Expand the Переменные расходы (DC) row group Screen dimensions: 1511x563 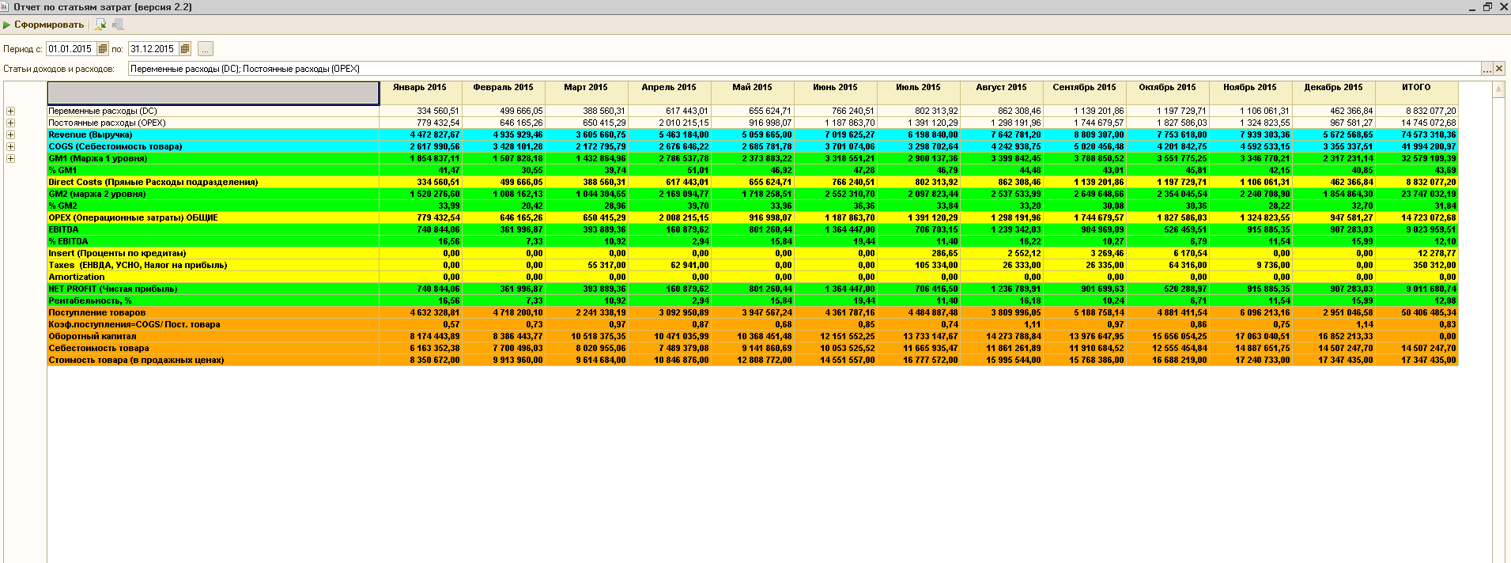click(x=10, y=111)
